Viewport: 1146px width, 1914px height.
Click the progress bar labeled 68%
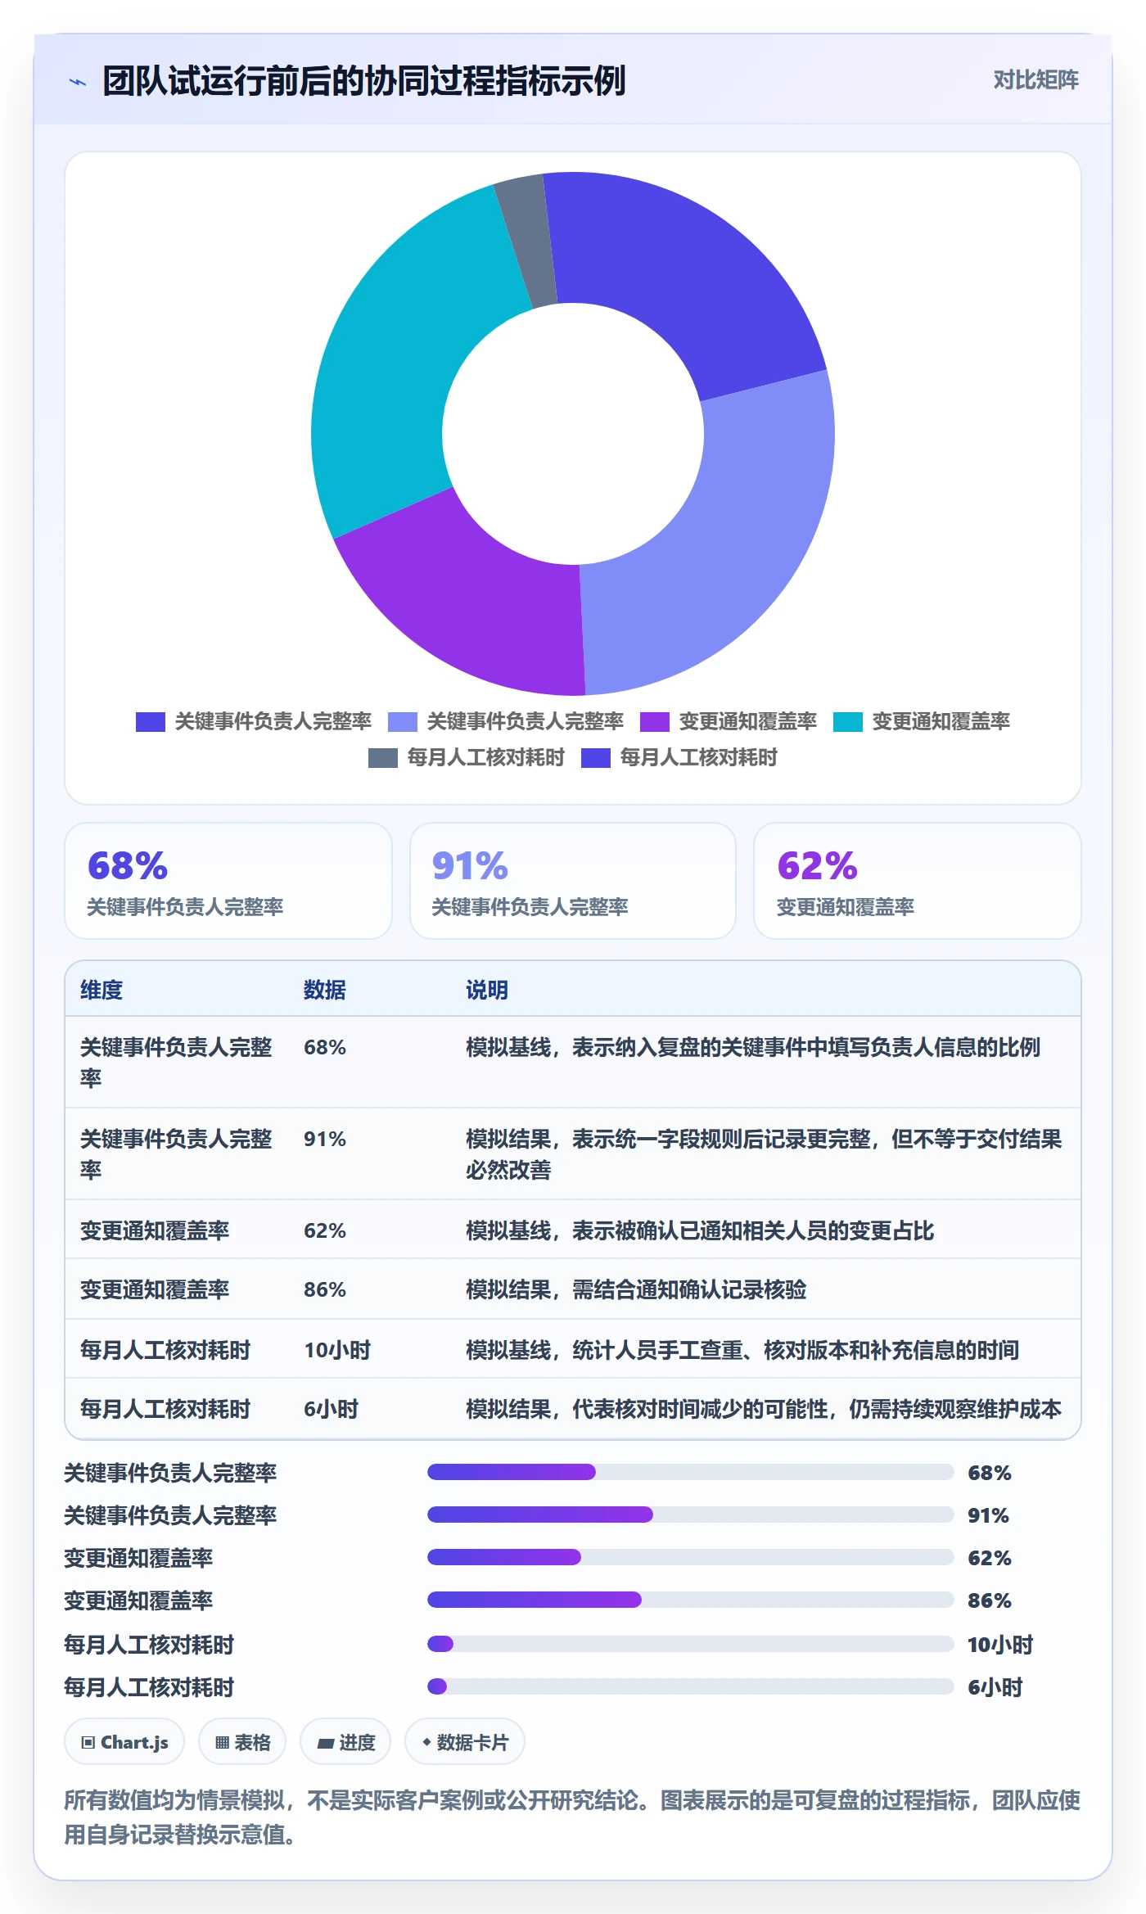[691, 1472]
